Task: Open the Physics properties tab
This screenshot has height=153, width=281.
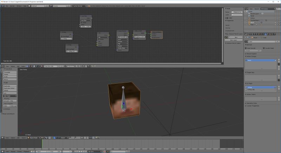Action: (274, 34)
